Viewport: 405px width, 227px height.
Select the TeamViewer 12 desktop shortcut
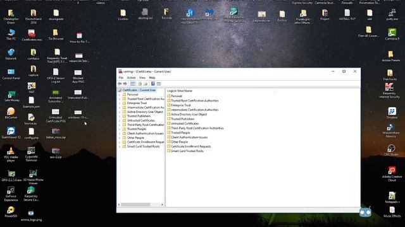(11, 133)
